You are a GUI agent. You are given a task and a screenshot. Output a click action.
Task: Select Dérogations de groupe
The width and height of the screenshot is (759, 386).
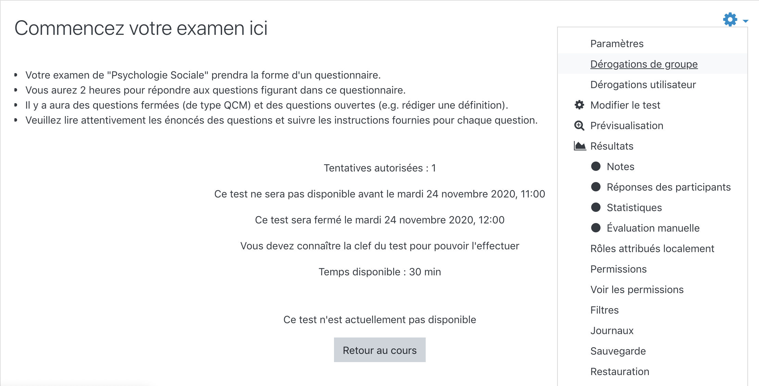coord(644,64)
